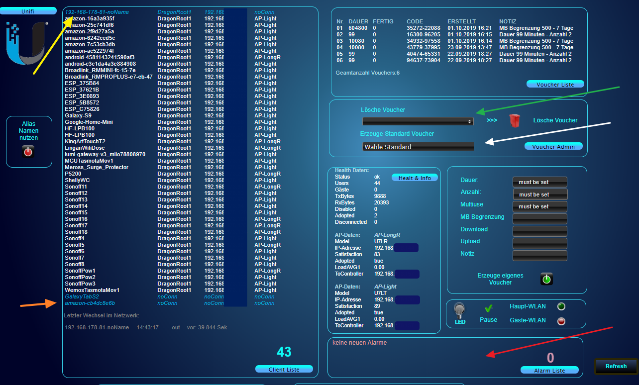
Task: Click the Gesamtanzahl Vouchers:6 text
Action: 368,73
